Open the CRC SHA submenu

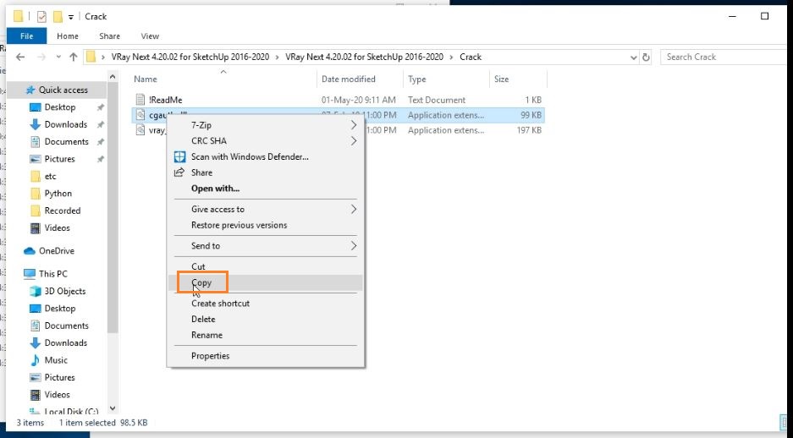tap(266, 141)
